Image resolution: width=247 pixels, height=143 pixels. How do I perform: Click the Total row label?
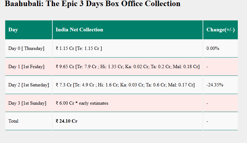pos(13,121)
